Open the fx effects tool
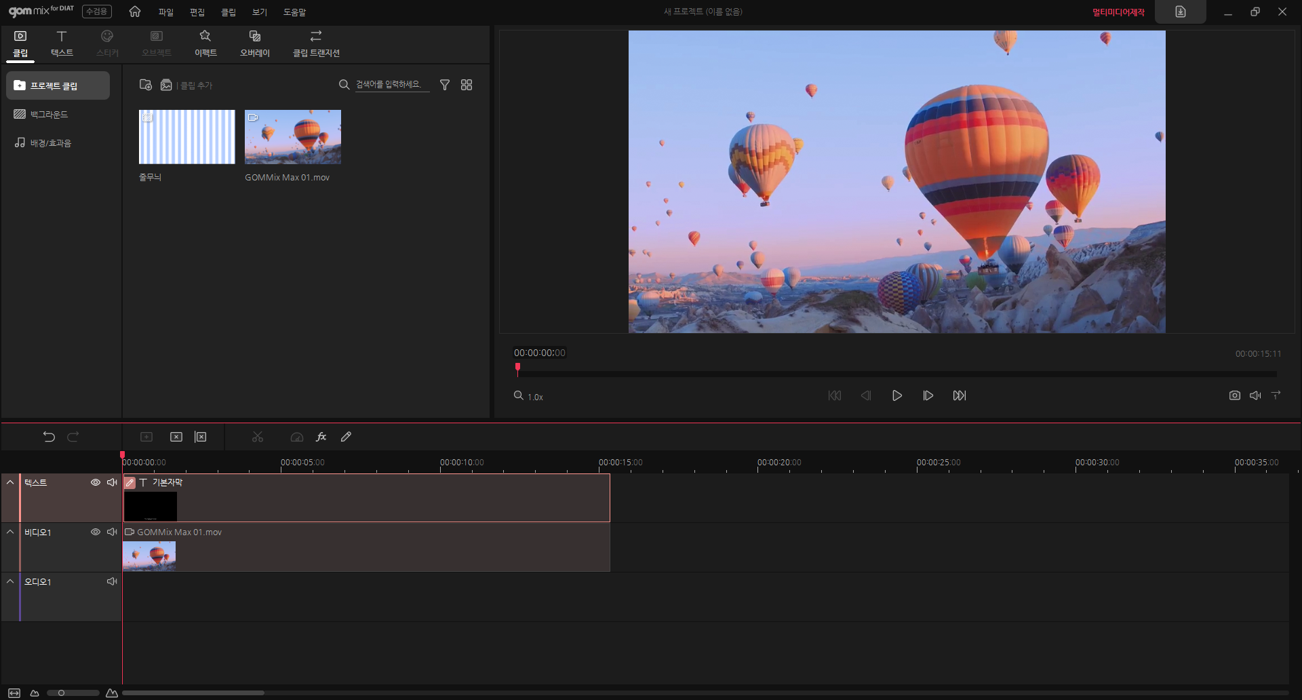This screenshot has width=1302, height=700. coord(321,437)
